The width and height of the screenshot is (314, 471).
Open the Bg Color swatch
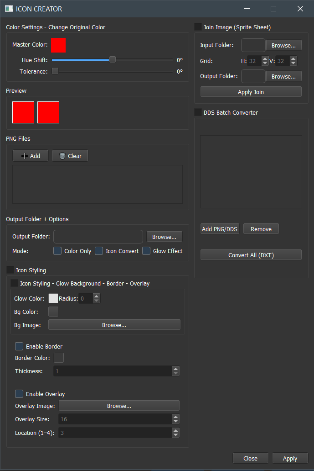click(53, 312)
